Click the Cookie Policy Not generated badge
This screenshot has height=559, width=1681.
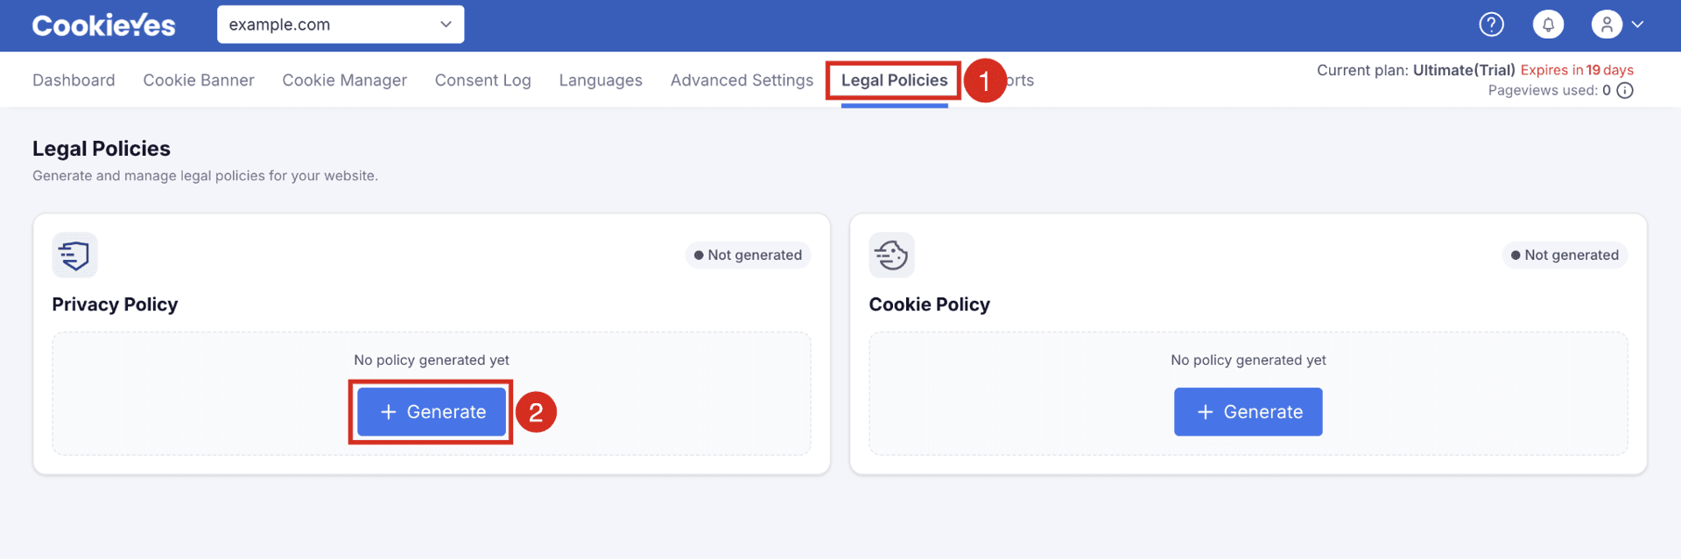(x=1565, y=255)
